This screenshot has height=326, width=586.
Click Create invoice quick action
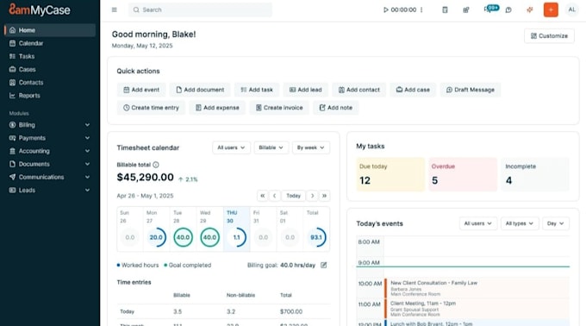coord(279,108)
